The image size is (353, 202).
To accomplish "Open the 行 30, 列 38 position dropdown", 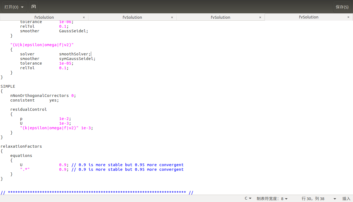I will point(319,198).
